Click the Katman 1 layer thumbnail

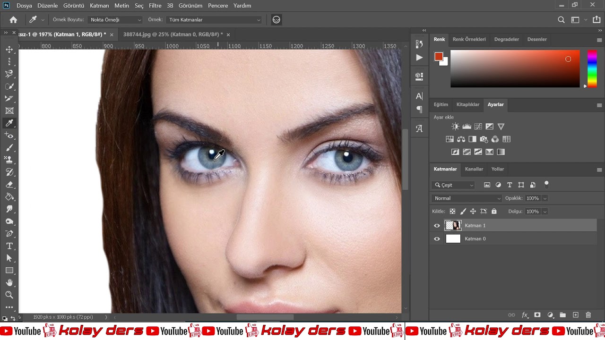pos(453,226)
